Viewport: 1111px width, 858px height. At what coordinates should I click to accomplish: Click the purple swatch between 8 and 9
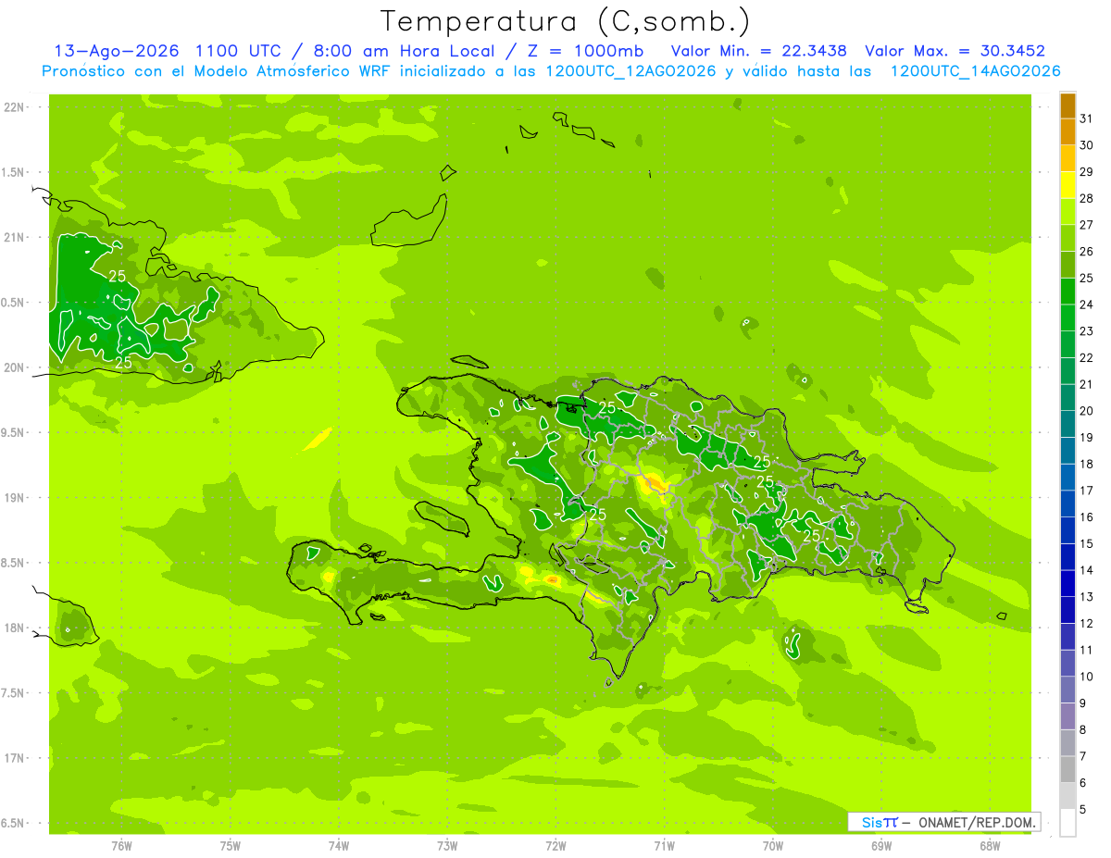(x=1068, y=716)
